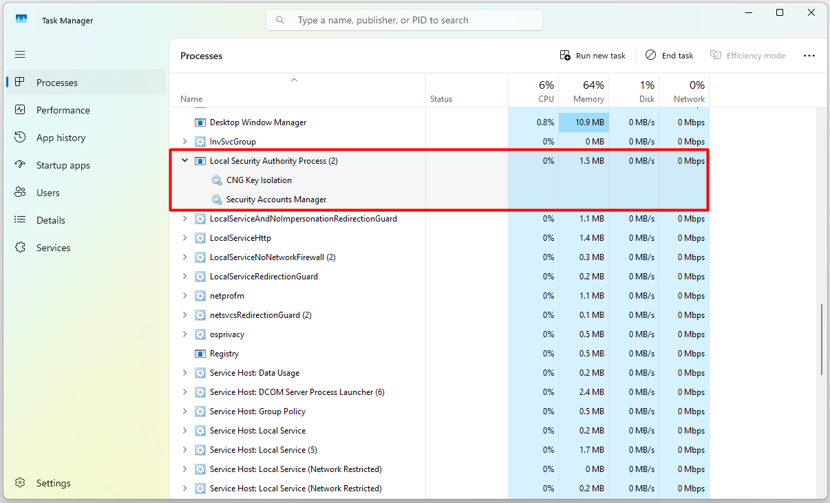
Task: Open the Performance page
Action: tap(86, 110)
